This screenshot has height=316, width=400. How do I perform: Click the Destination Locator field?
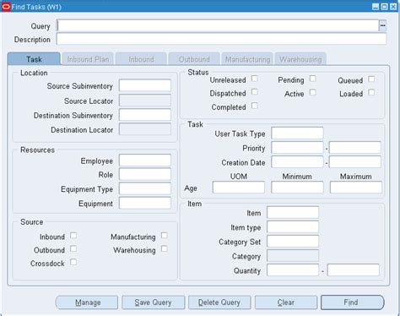pos(145,129)
